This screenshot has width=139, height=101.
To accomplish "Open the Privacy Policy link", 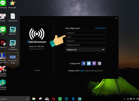I will pyautogui.click(x=101, y=28).
